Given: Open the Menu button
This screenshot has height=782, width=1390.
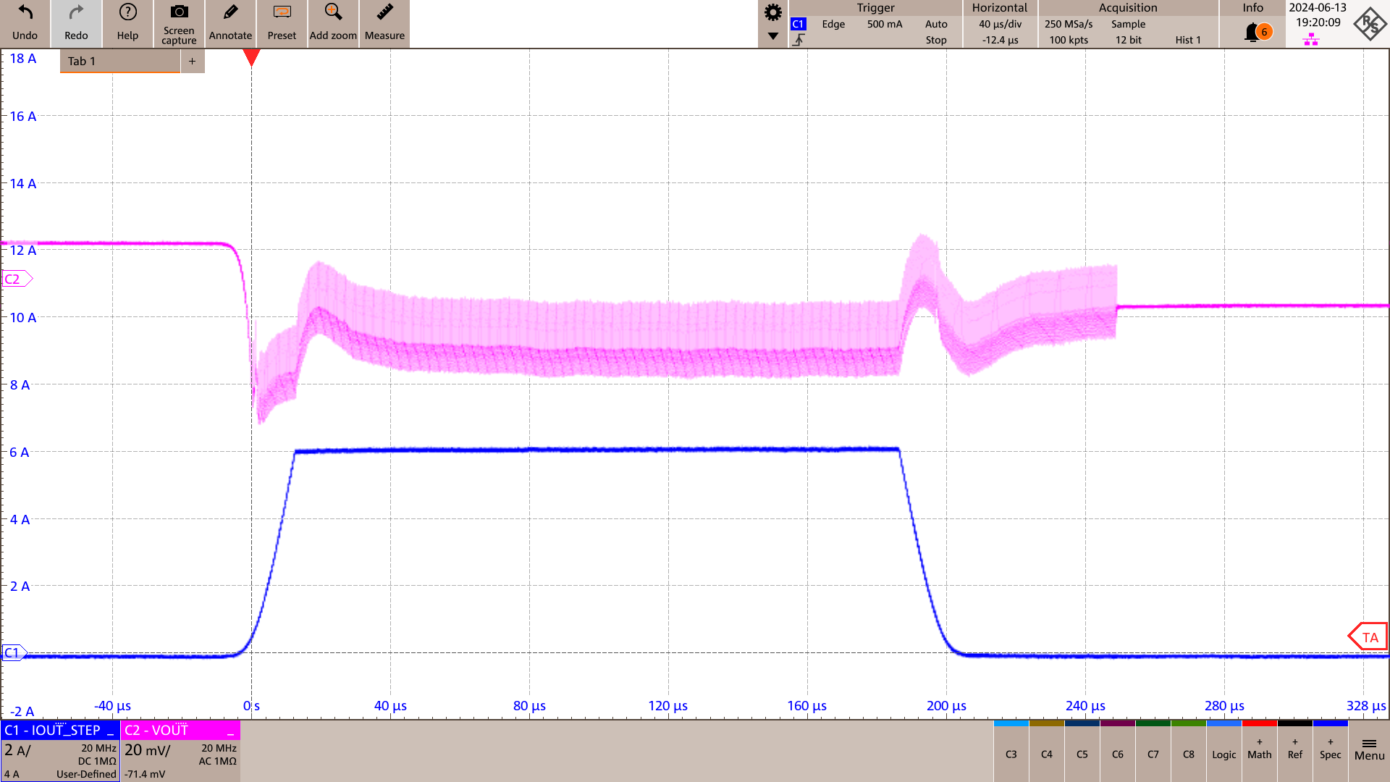Looking at the screenshot, I should point(1369,750).
